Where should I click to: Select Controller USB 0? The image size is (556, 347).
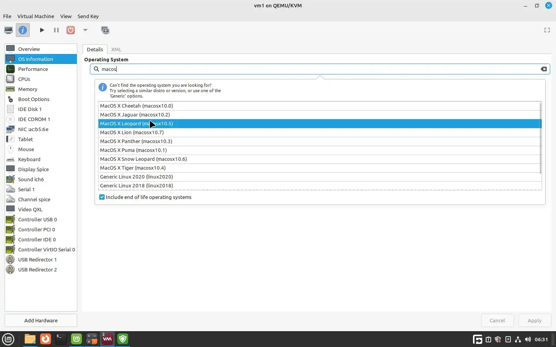[41, 219]
